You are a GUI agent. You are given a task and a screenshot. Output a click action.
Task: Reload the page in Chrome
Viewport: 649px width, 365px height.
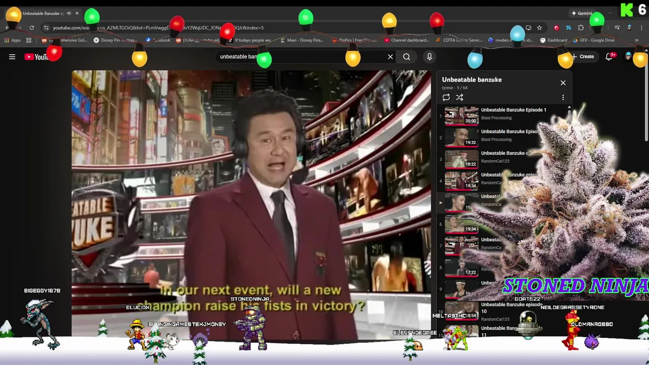[x=31, y=28]
